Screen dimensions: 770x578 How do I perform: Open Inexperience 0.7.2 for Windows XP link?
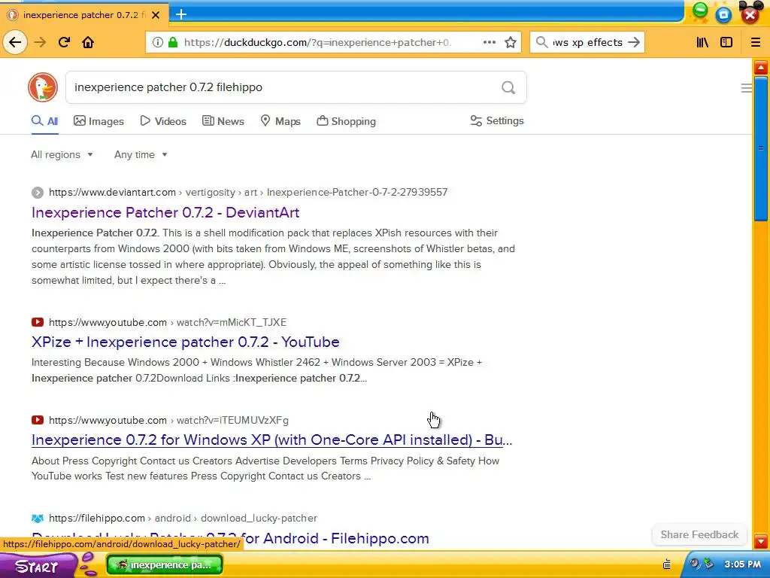(x=272, y=440)
